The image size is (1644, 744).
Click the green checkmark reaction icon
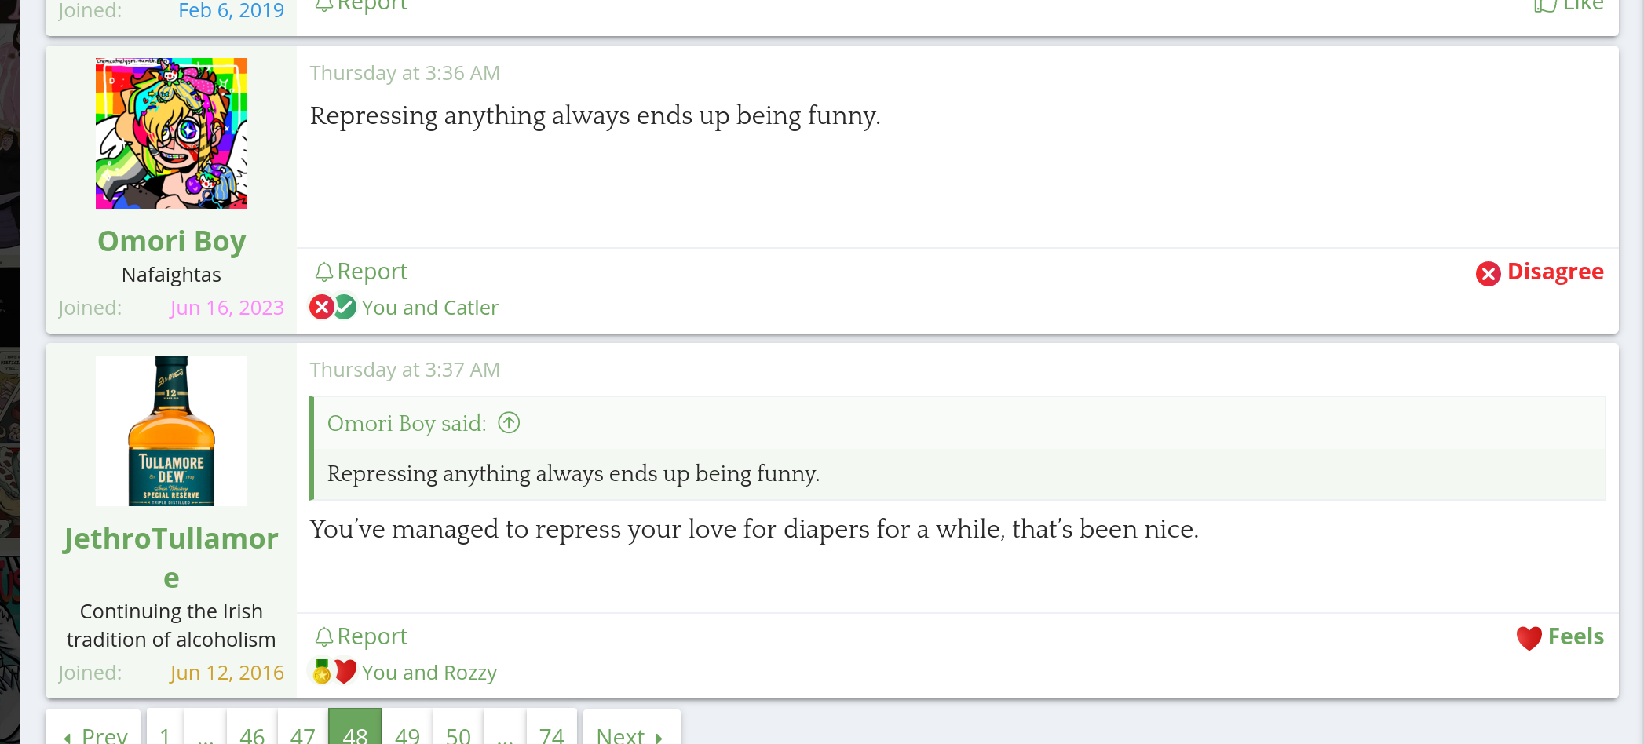pyautogui.click(x=345, y=307)
